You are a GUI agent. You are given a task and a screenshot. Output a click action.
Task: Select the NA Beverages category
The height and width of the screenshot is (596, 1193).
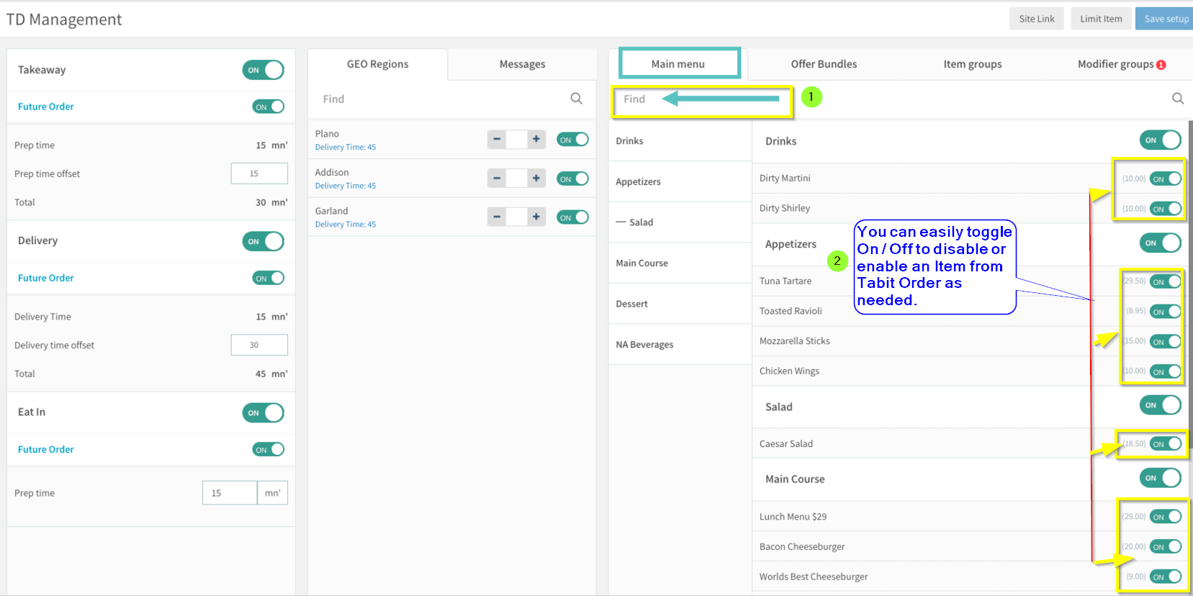(x=644, y=345)
